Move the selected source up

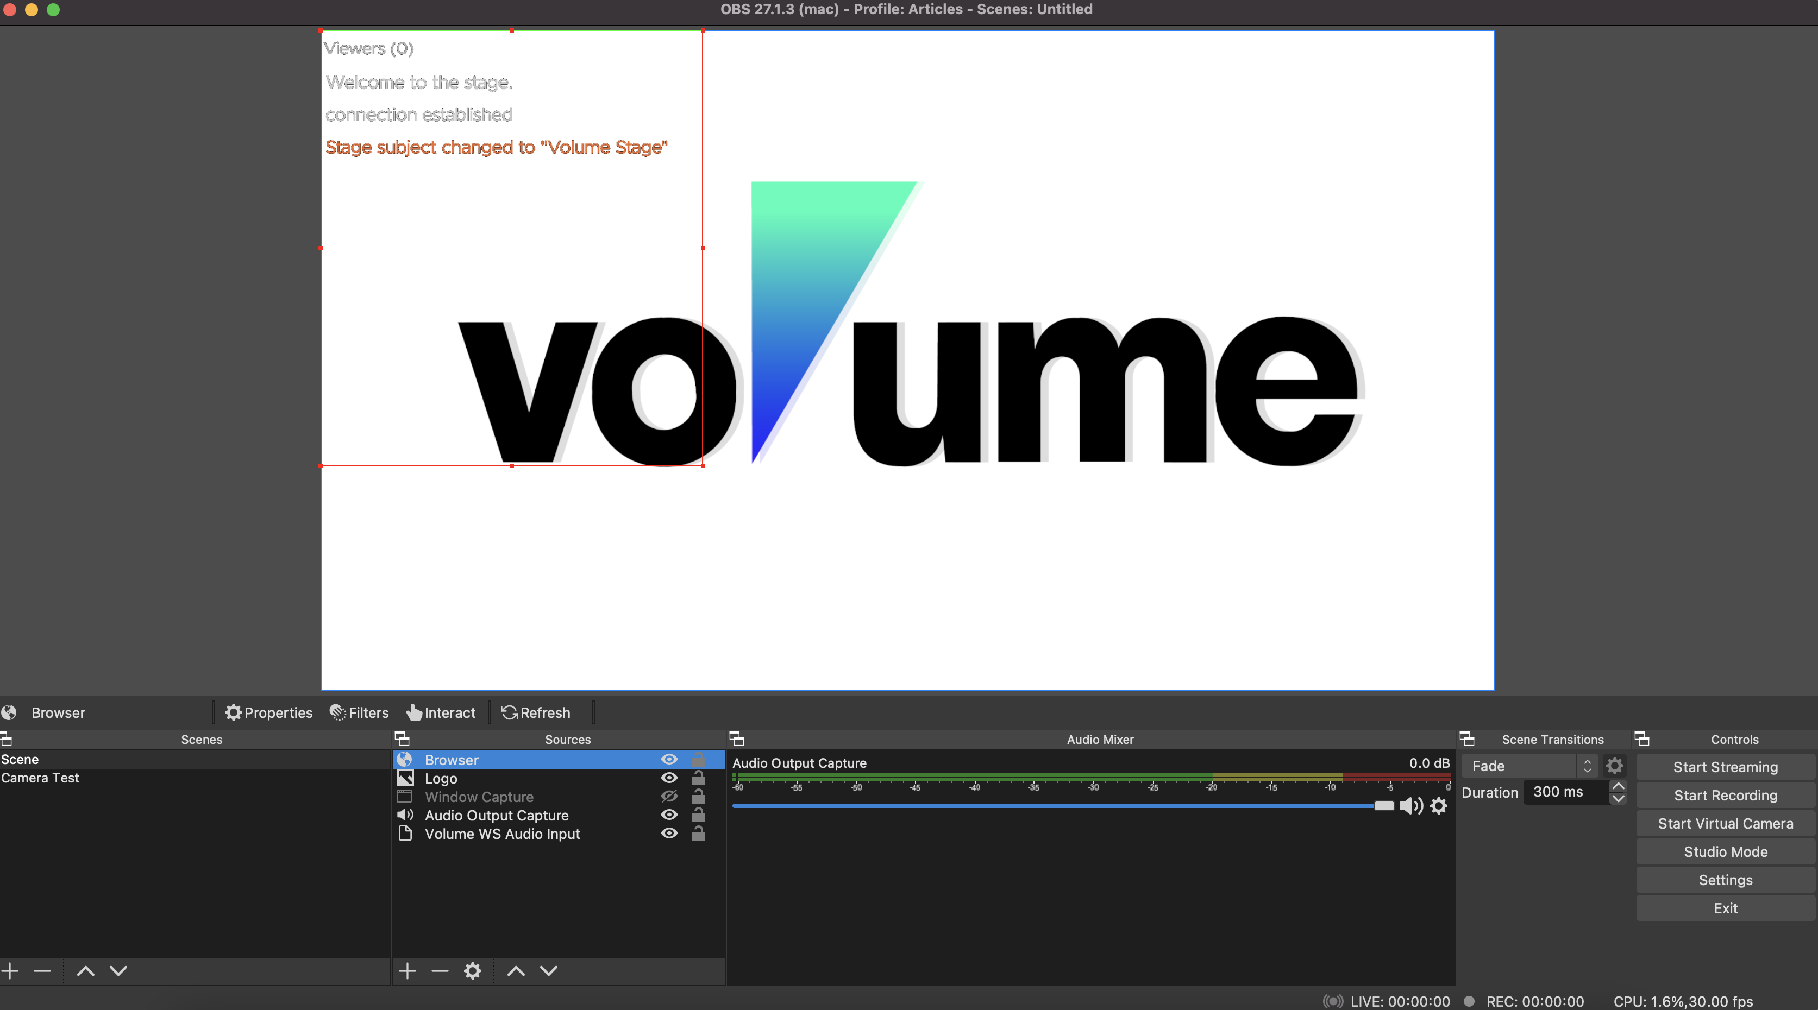(516, 970)
